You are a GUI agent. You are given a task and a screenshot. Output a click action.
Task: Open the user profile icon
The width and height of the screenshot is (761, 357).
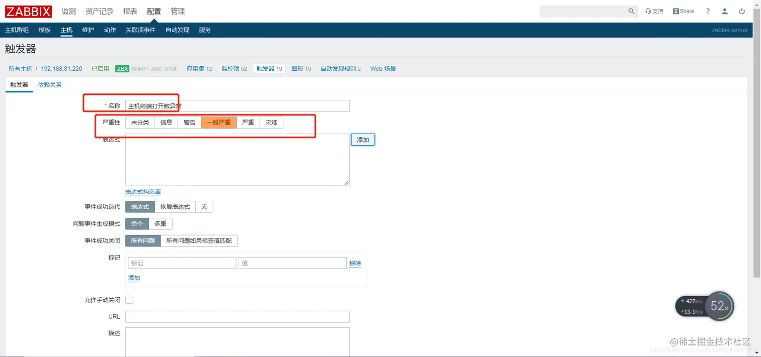(x=725, y=11)
